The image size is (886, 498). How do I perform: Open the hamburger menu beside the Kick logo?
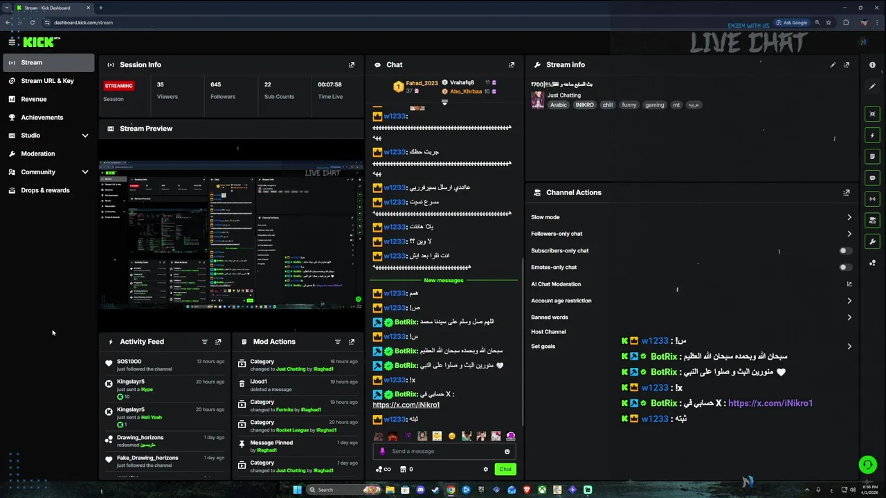(x=12, y=42)
